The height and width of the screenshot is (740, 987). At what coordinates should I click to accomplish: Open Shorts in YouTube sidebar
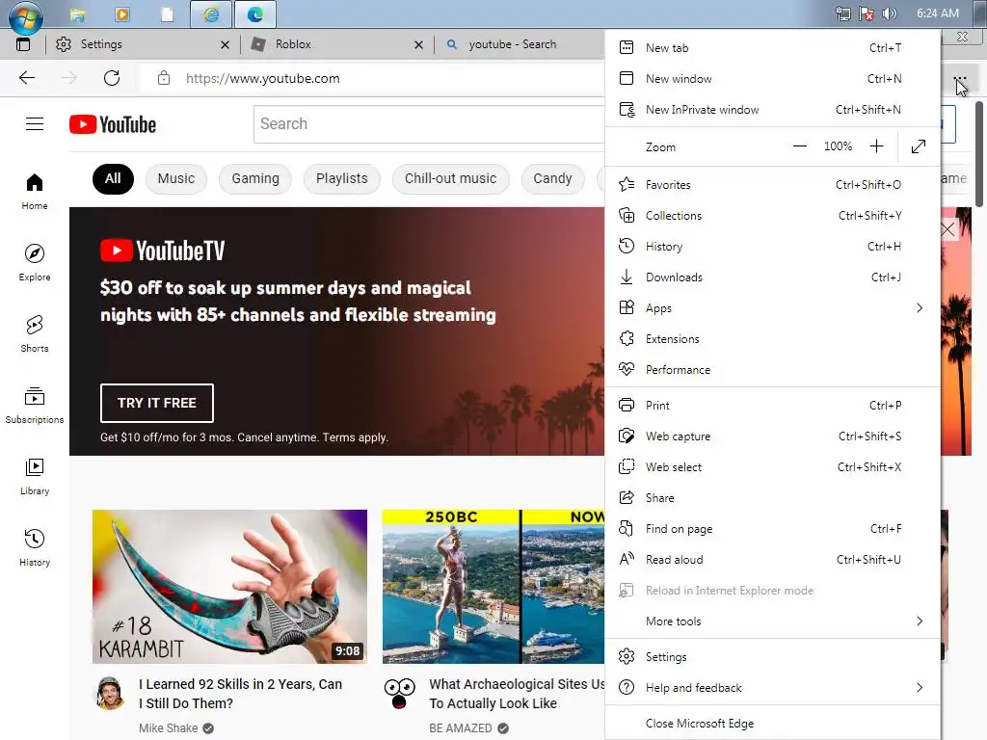[x=35, y=333]
